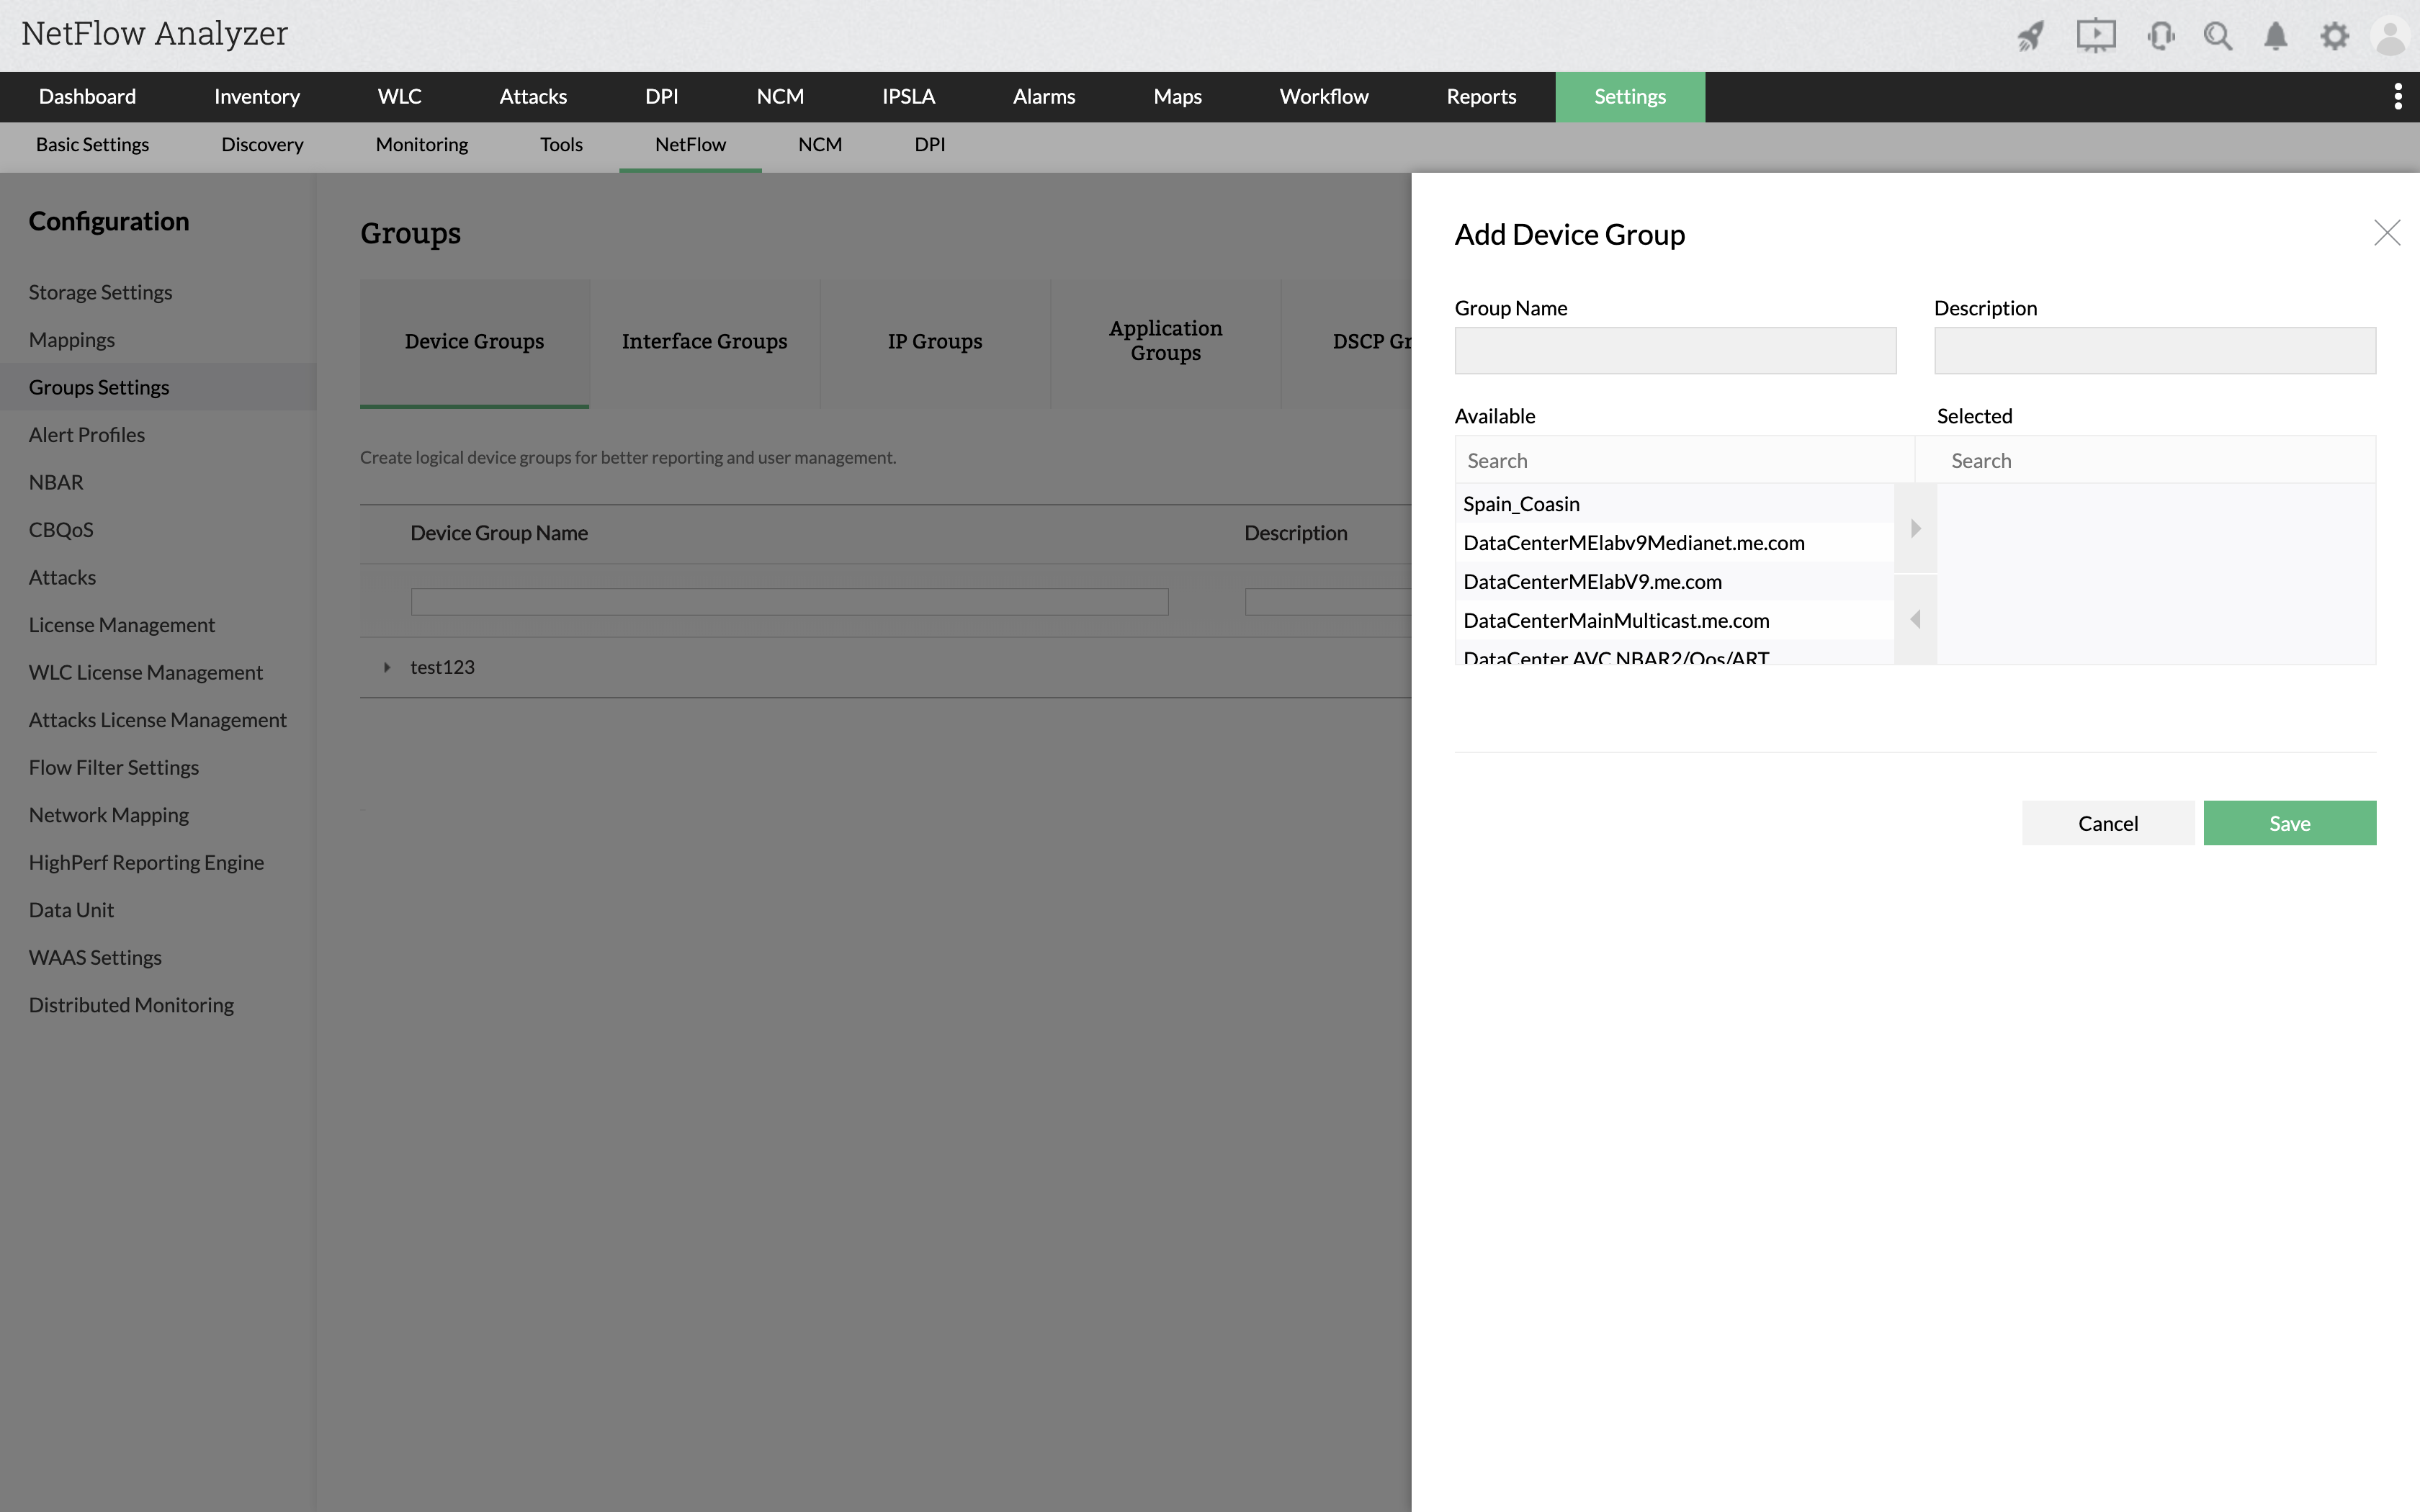The height and width of the screenshot is (1512, 2420).
Task: Click the headset support icon
Action: click(2160, 37)
